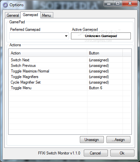Cancel the Options dialog
Screen dimensions: 140x162
pos(96,153)
